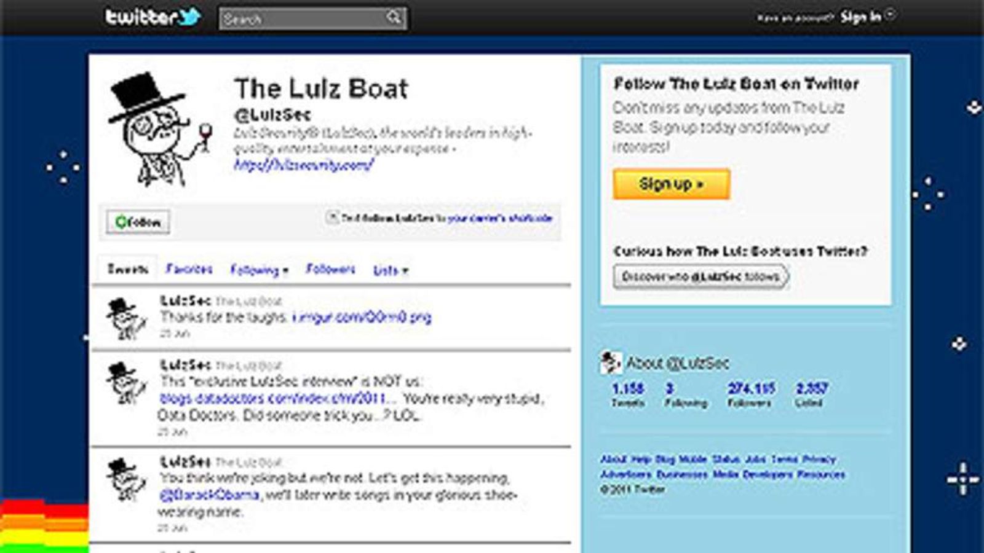The width and height of the screenshot is (984, 553).
Task: Switch to the Favorites tab
Action: point(189,269)
